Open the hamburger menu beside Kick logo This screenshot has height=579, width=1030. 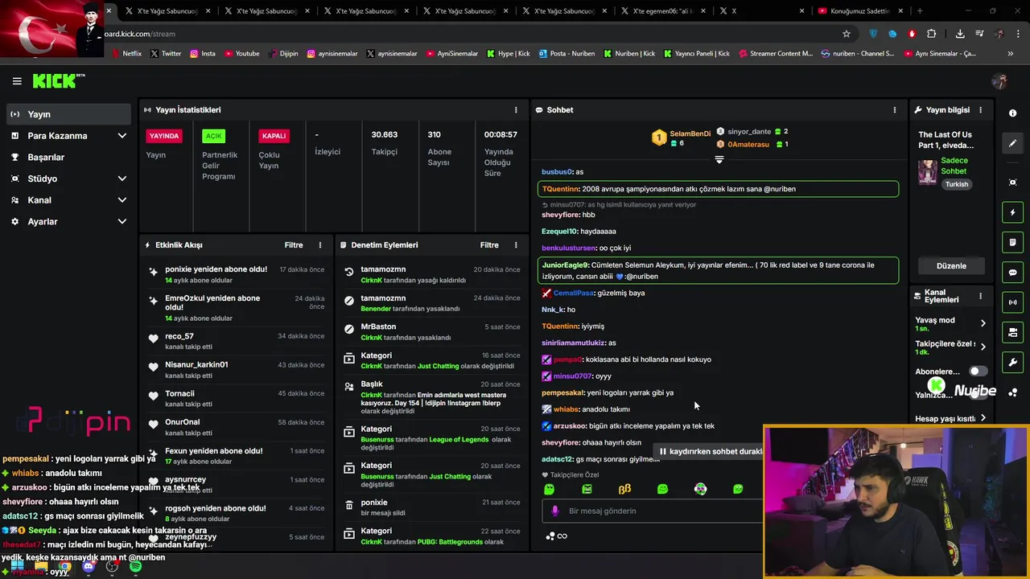[x=17, y=81]
